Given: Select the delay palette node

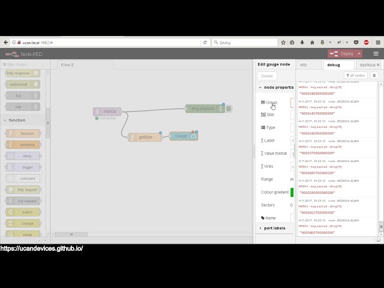Looking at the screenshot, I should 23,156.
